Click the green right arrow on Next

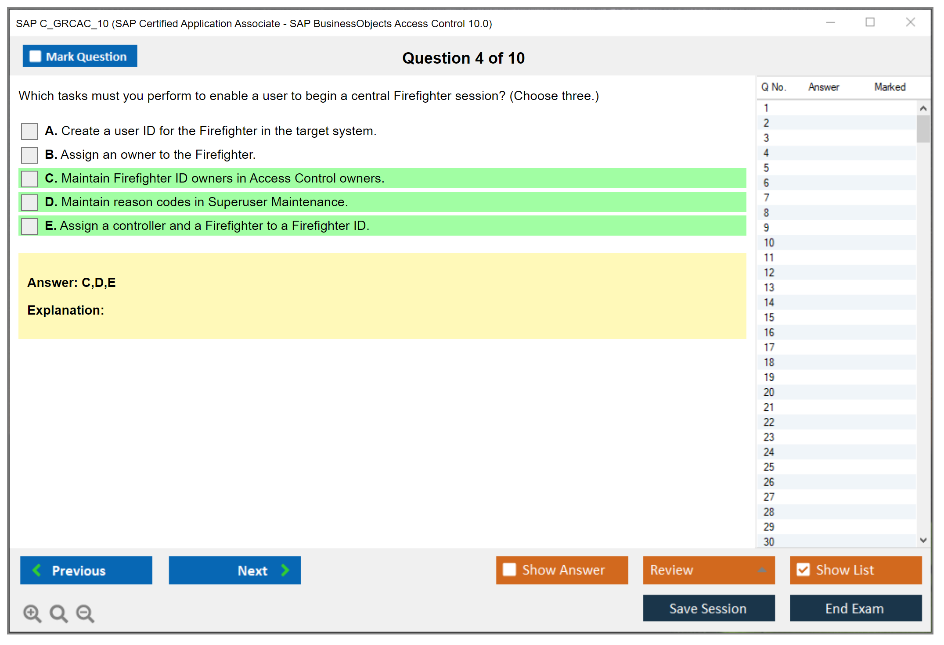(285, 570)
